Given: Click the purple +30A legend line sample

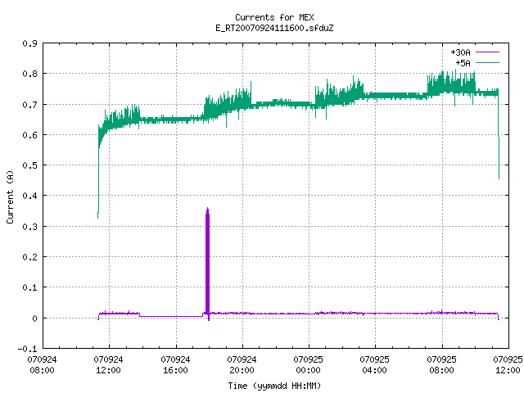Looking at the screenshot, I should pyautogui.click(x=487, y=52).
